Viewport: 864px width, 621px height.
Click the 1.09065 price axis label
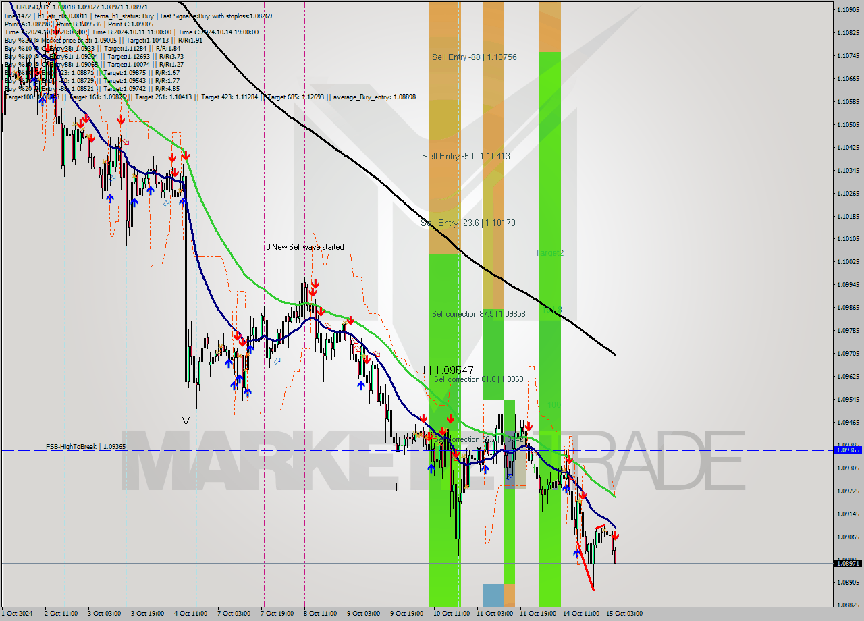click(848, 537)
